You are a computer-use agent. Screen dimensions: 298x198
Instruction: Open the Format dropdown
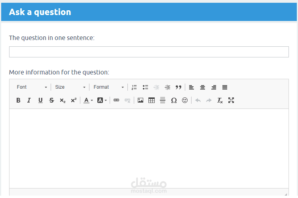109,87
